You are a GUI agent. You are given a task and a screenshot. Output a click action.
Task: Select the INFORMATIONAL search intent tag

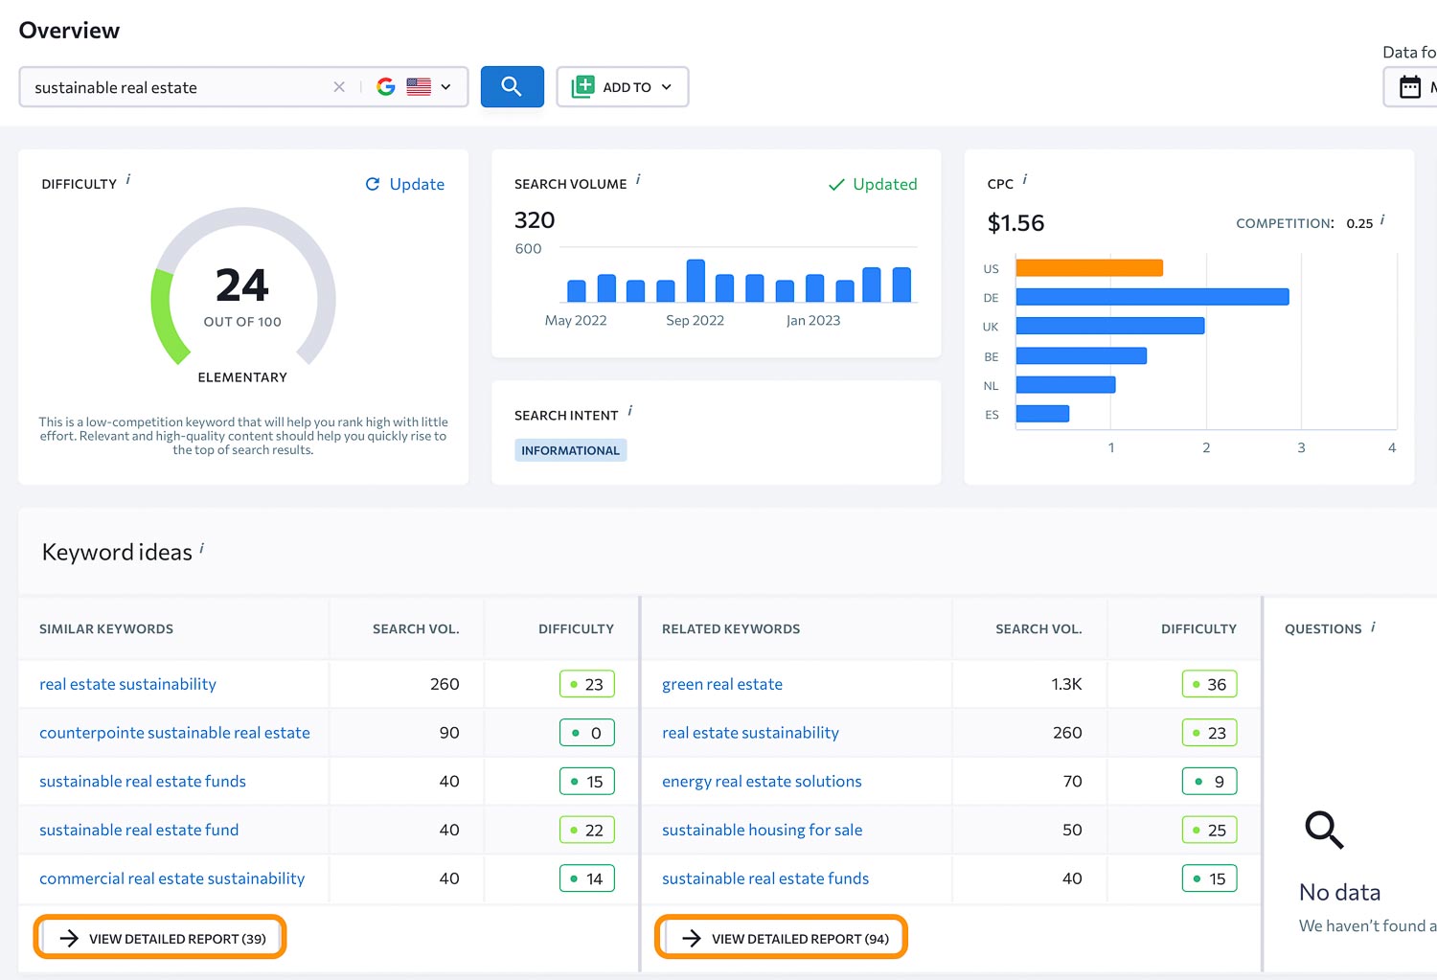(x=570, y=450)
